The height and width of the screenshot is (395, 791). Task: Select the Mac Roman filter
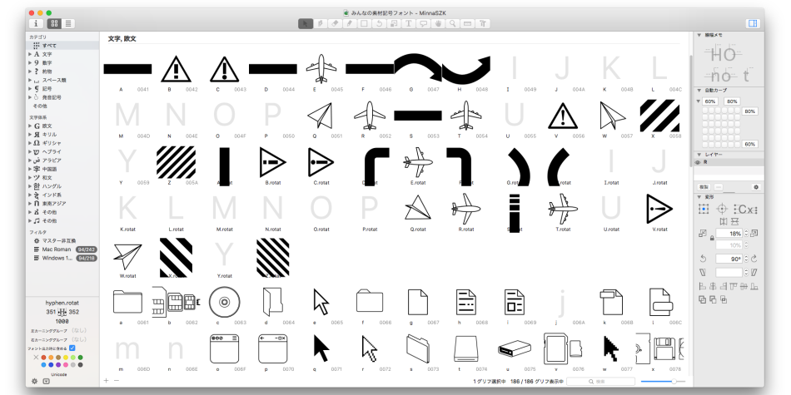[55, 249]
